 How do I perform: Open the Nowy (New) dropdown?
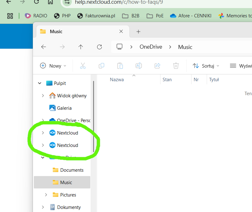[53, 66]
